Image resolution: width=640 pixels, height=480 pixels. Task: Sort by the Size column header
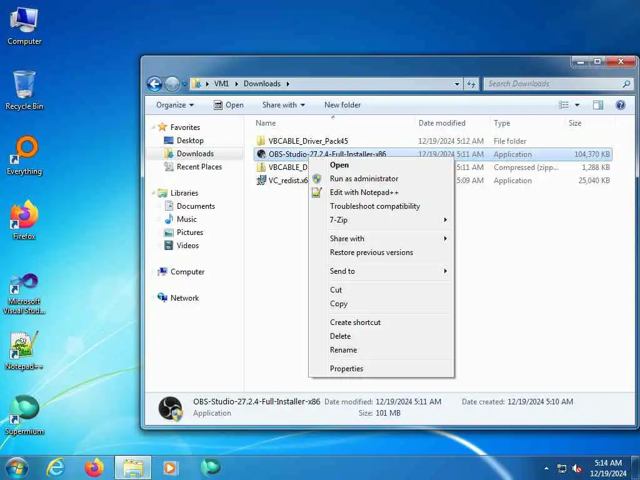point(589,123)
